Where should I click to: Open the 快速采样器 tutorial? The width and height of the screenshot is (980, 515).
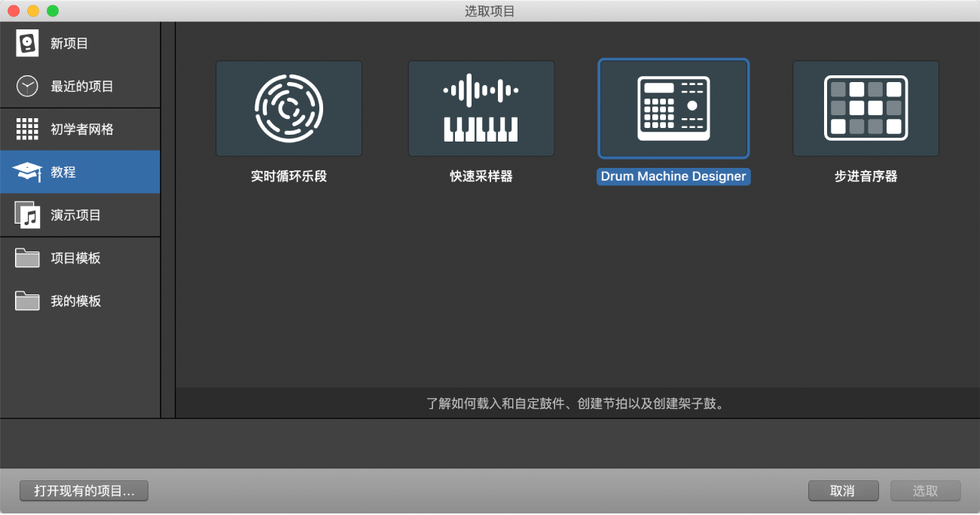coord(481,108)
